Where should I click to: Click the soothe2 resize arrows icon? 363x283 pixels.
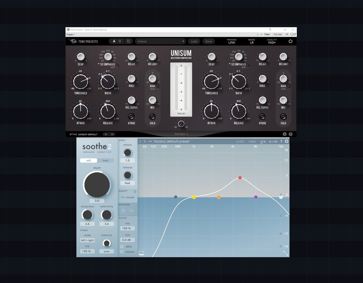285,253
